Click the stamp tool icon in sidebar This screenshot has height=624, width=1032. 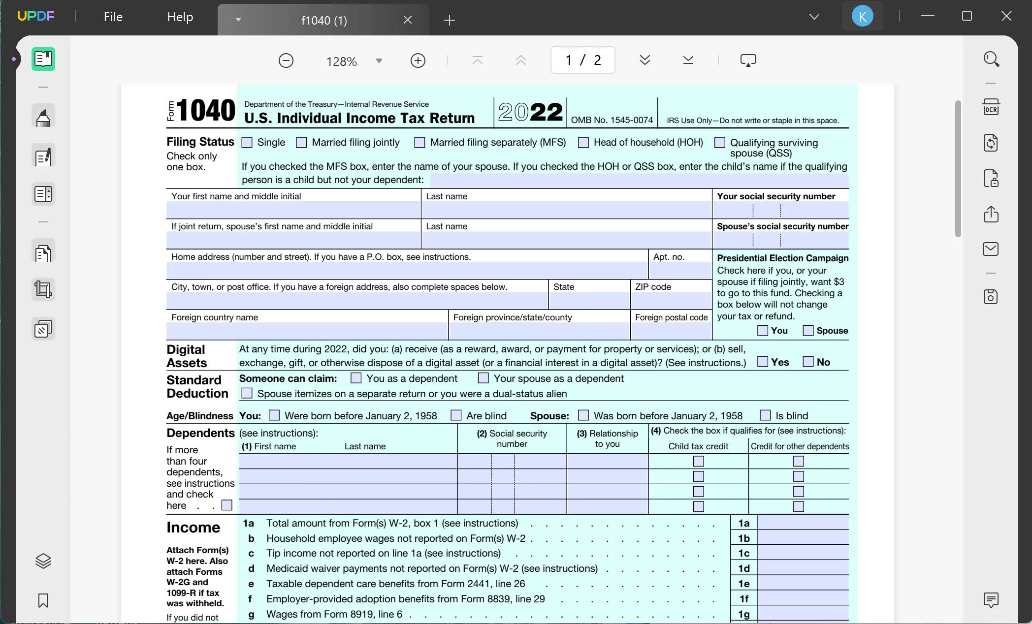tap(43, 329)
